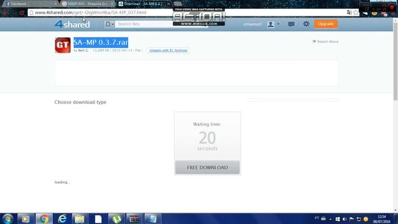The width and height of the screenshot is (398, 224).
Task: Launch Internet Explorer from taskbar
Action: [62, 218]
